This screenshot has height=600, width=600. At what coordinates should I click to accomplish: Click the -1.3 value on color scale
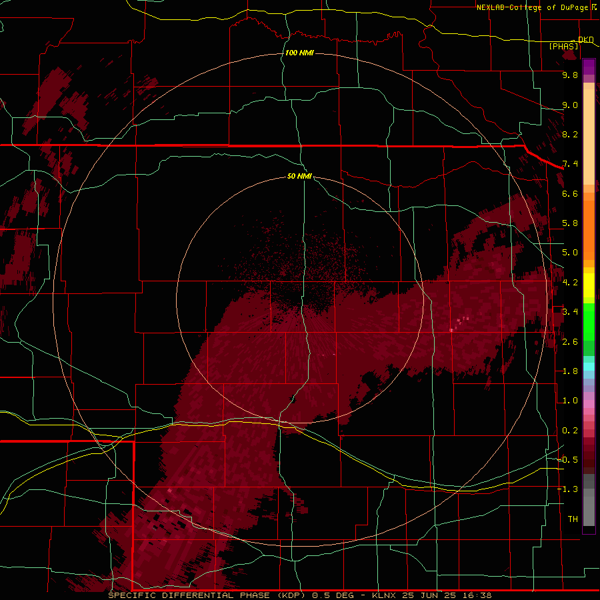(568, 489)
